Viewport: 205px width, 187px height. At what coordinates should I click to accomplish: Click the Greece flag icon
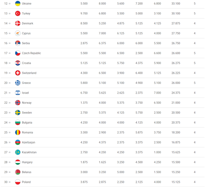pyautogui.click(x=18, y=83)
